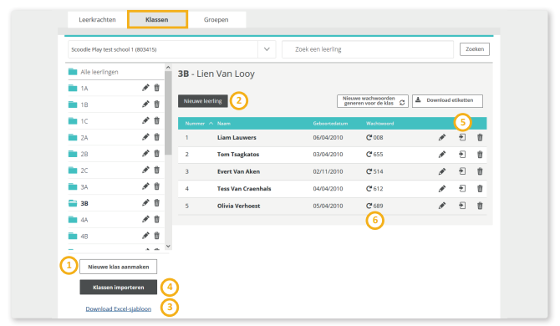Click Nieuwe klas aanmaken button

[118, 267]
